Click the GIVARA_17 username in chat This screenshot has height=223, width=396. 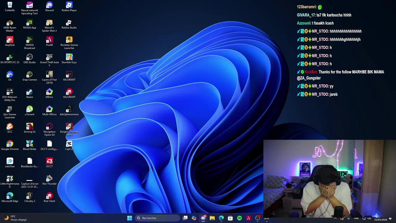306,15
